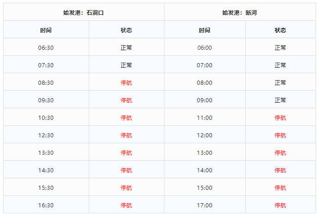Click the 停航 status for 17:00
The image size is (322, 217).
tap(280, 205)
